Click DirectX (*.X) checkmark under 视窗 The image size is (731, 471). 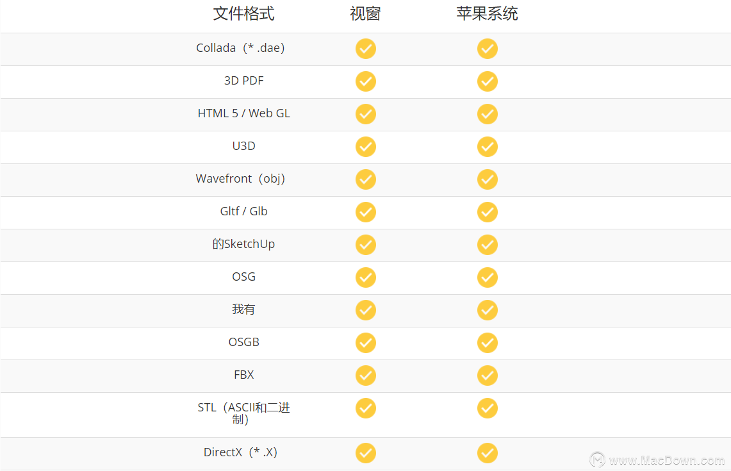click(366, 453)
